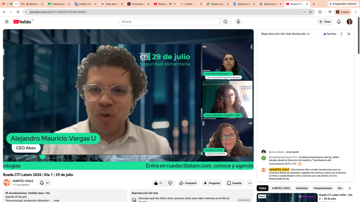Switch to the Eventos par tab

[x=59, y=4]
